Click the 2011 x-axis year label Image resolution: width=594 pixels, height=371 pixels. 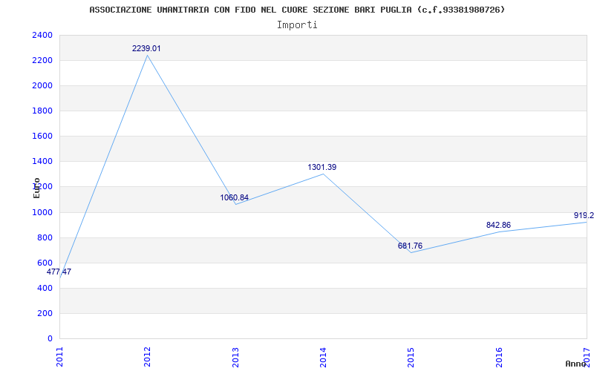59,357
